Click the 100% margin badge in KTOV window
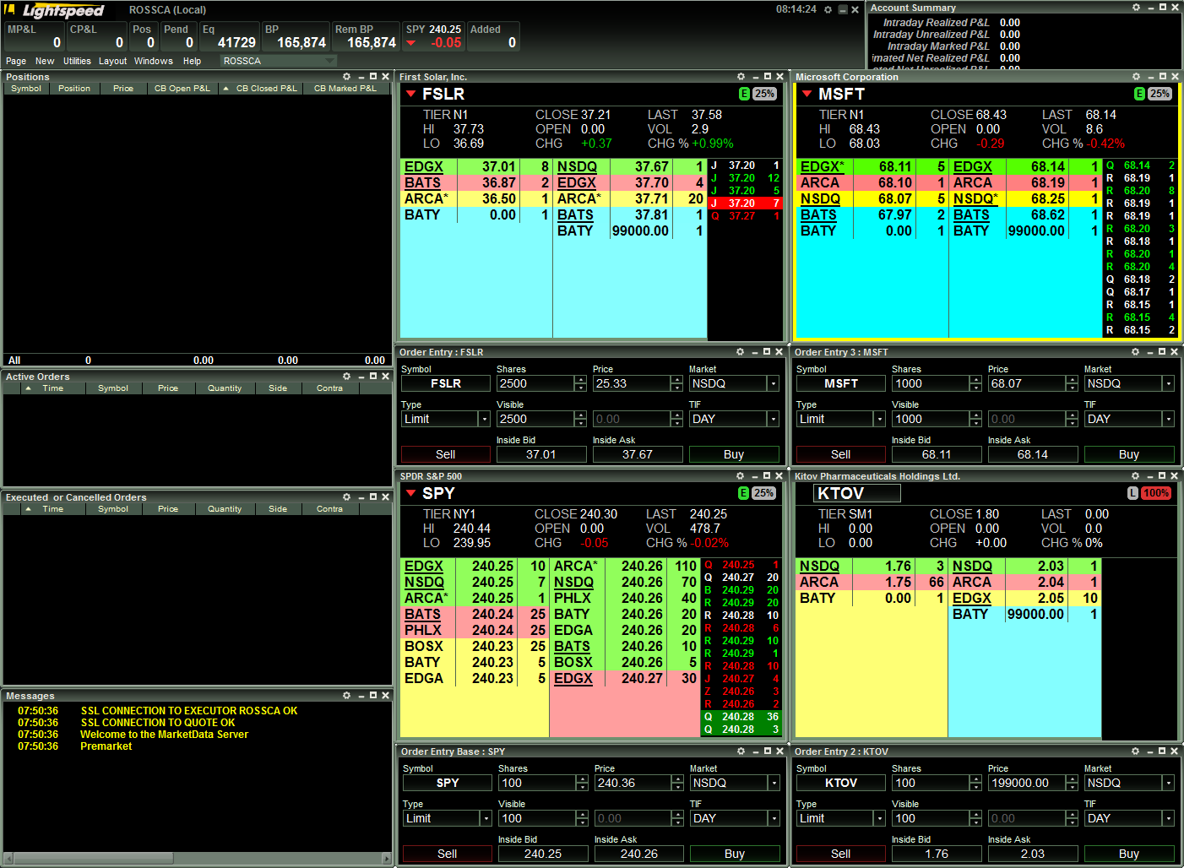1184x868 pixels. (x=1155, y=493)
